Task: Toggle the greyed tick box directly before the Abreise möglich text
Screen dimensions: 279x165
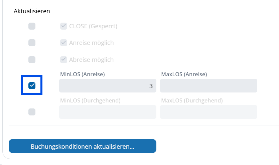Action: click(63, 60)
